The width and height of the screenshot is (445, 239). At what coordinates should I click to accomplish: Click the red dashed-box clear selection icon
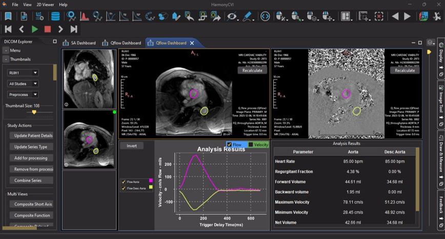(x=378, y=16)
